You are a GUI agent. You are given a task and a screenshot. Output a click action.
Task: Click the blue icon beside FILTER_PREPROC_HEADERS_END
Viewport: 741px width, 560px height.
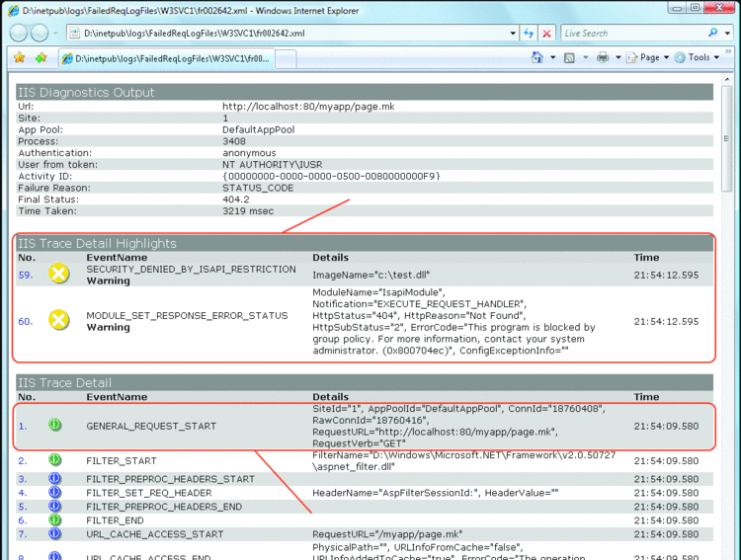54,506
